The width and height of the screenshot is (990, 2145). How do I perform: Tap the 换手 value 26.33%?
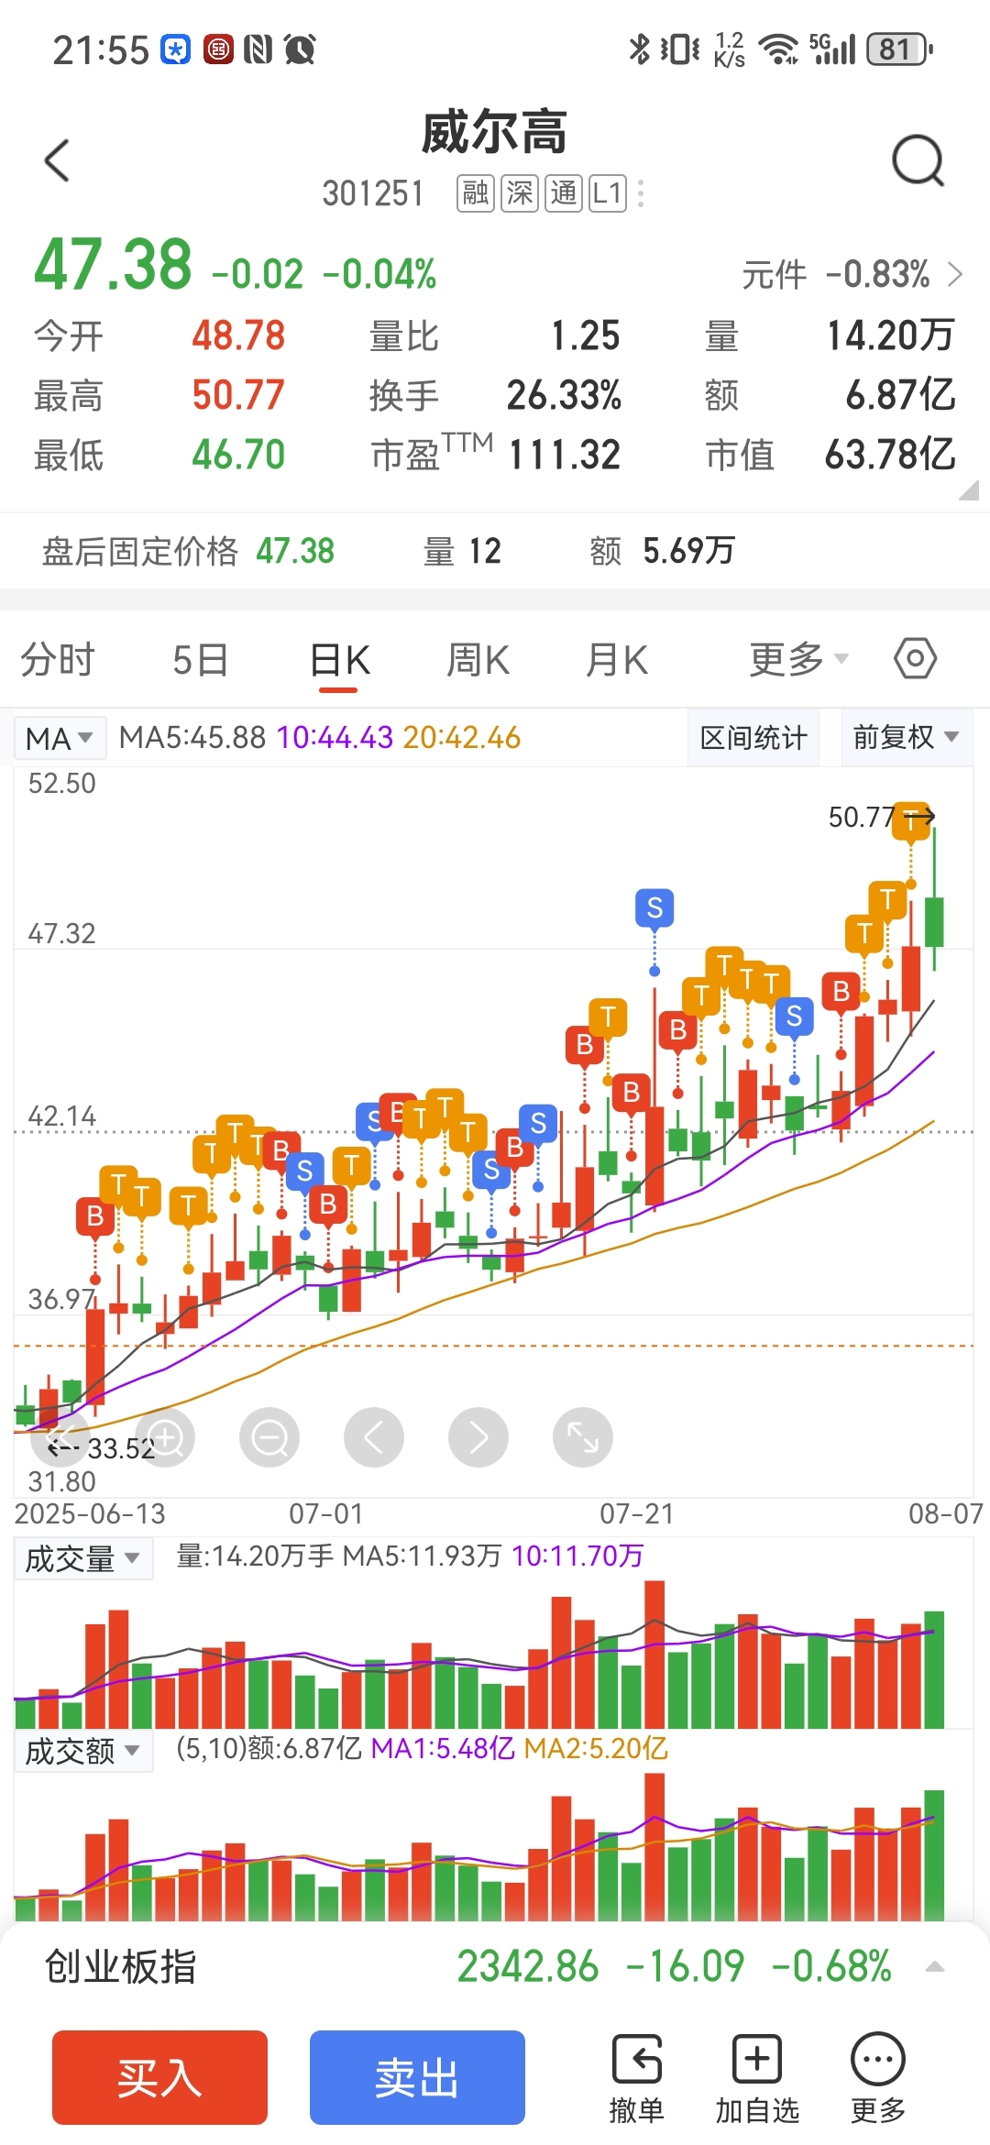point(564,395)
